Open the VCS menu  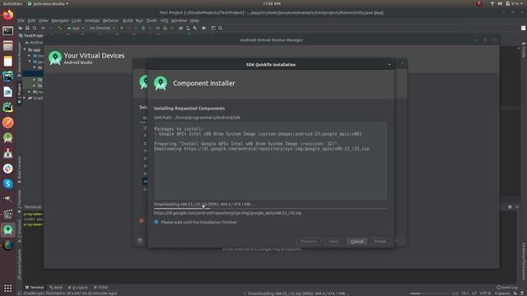tap(164, 21)
